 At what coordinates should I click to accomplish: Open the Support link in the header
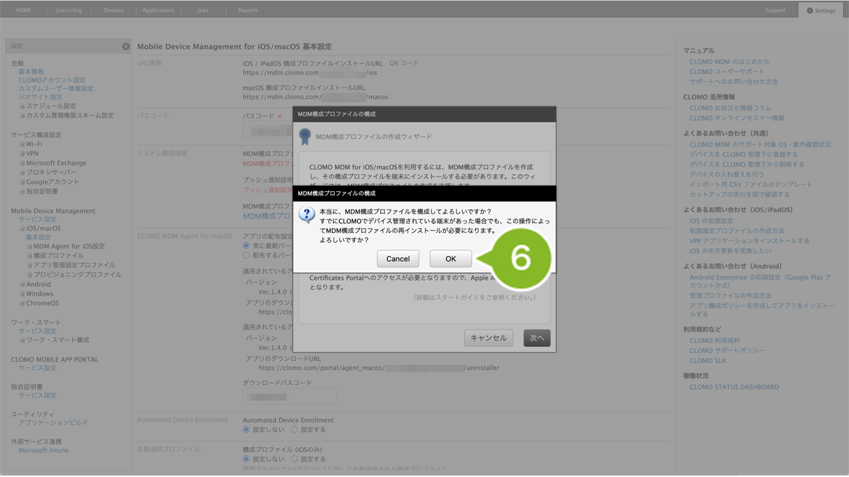click(775, 10)
